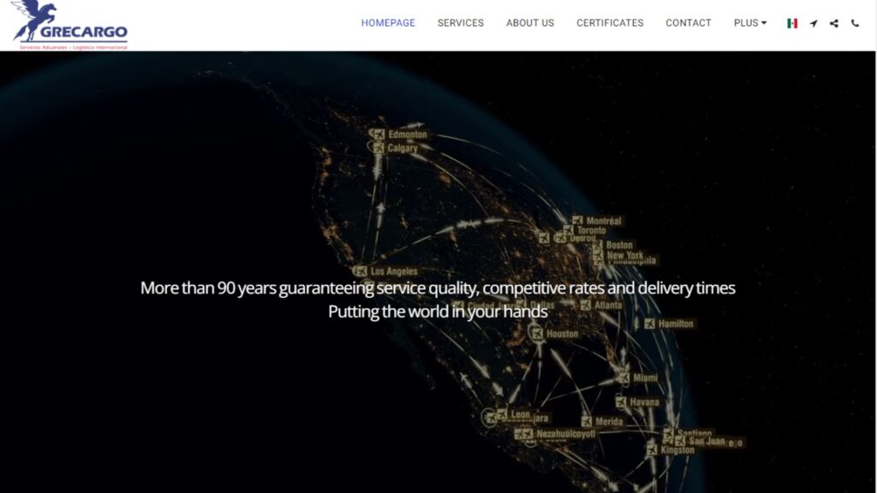Go to the Homepage menu item

(388, 23)
